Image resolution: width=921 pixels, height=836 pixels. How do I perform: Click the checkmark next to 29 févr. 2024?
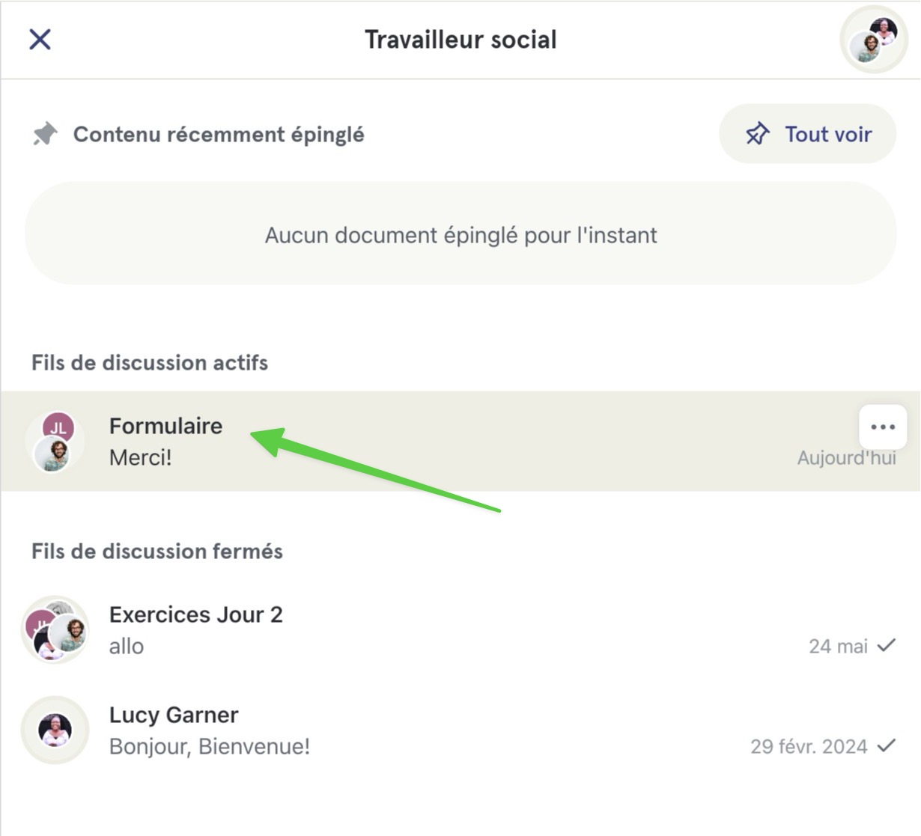(887, 745)
